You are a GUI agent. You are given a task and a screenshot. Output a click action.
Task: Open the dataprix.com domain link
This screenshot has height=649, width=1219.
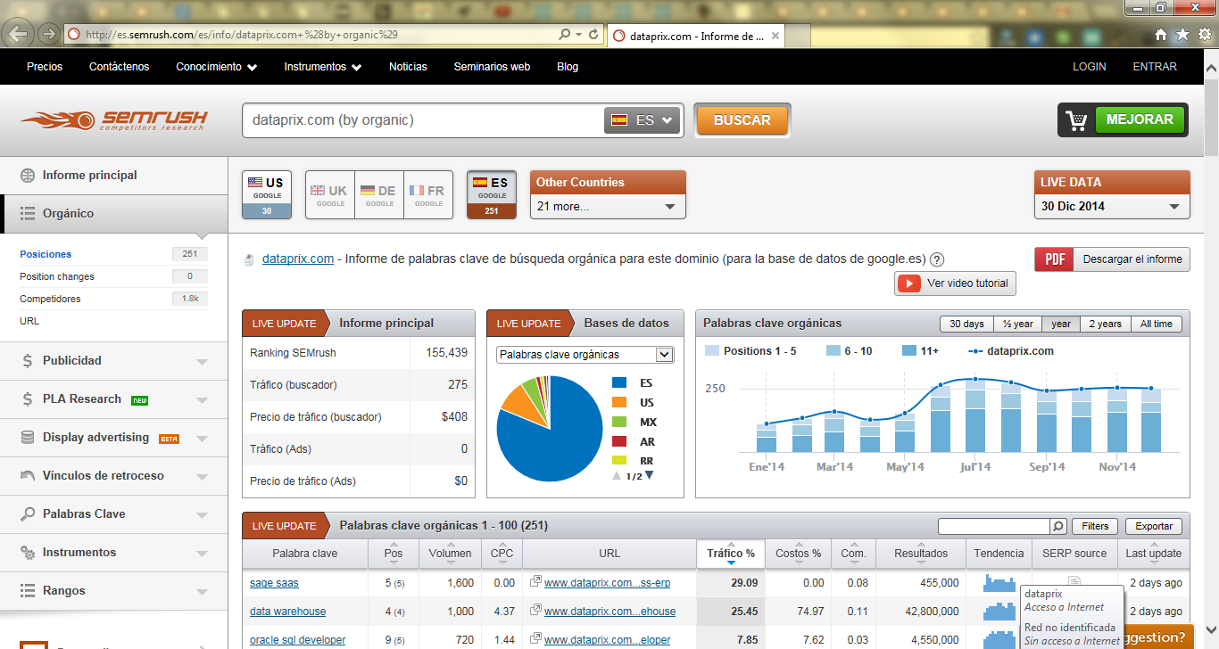coord(298,259)
